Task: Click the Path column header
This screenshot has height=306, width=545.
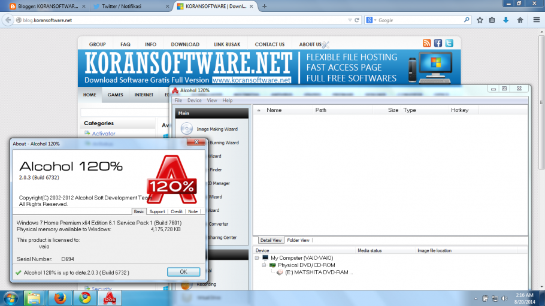Action: pos(343,110)
